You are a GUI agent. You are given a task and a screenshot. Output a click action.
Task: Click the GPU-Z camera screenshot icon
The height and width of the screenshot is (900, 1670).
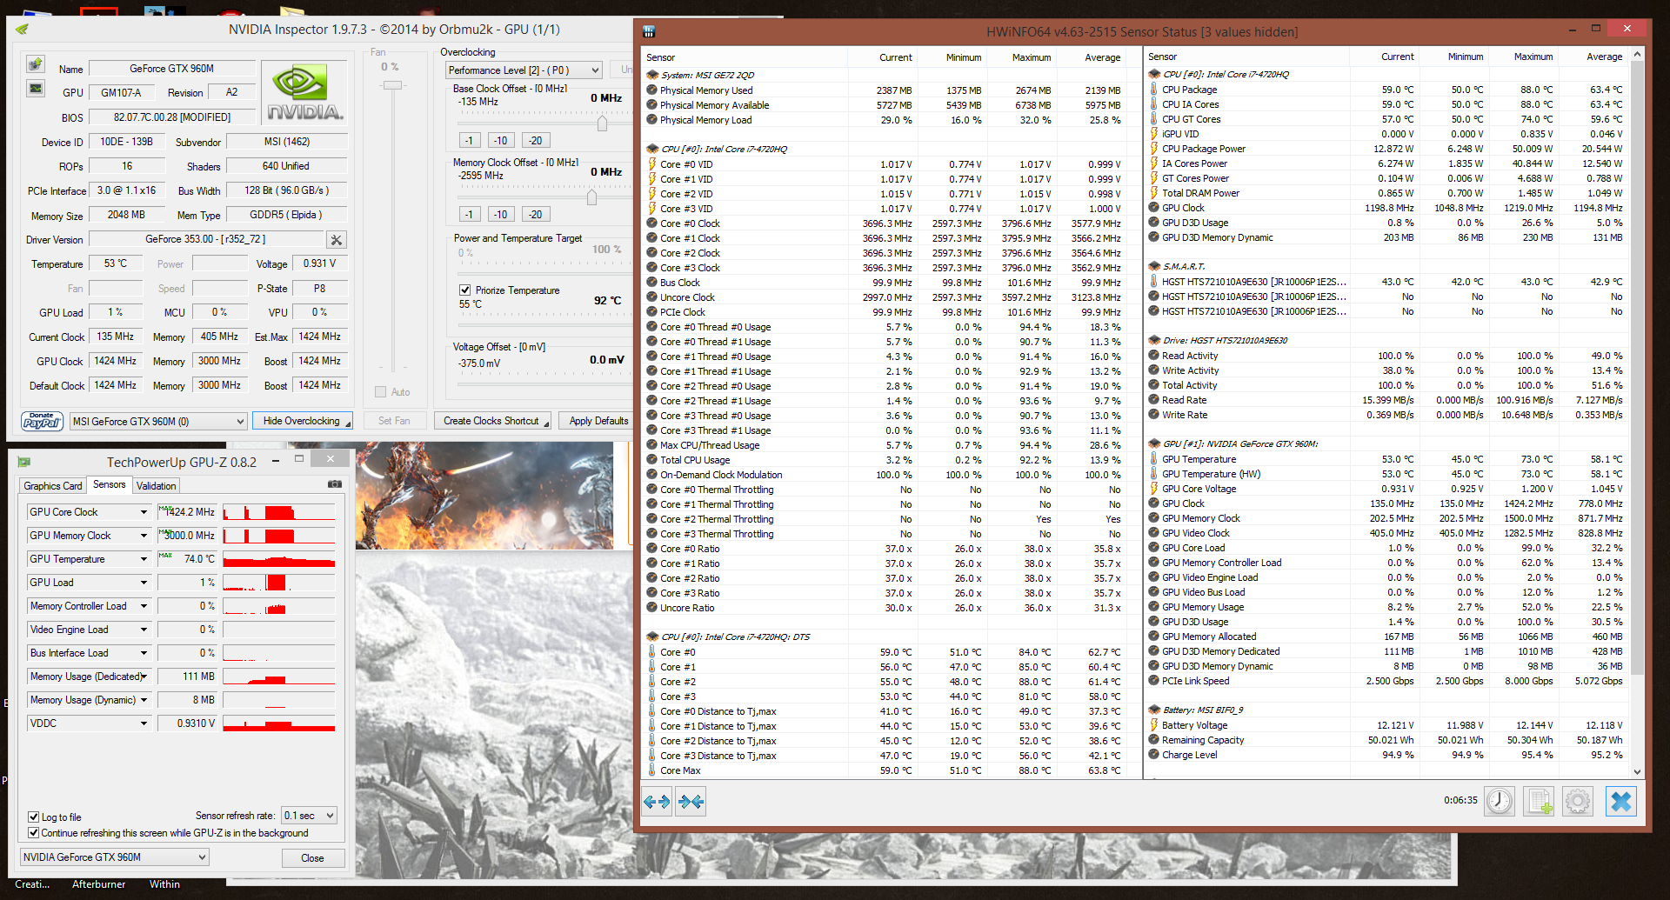click(335, 484)
